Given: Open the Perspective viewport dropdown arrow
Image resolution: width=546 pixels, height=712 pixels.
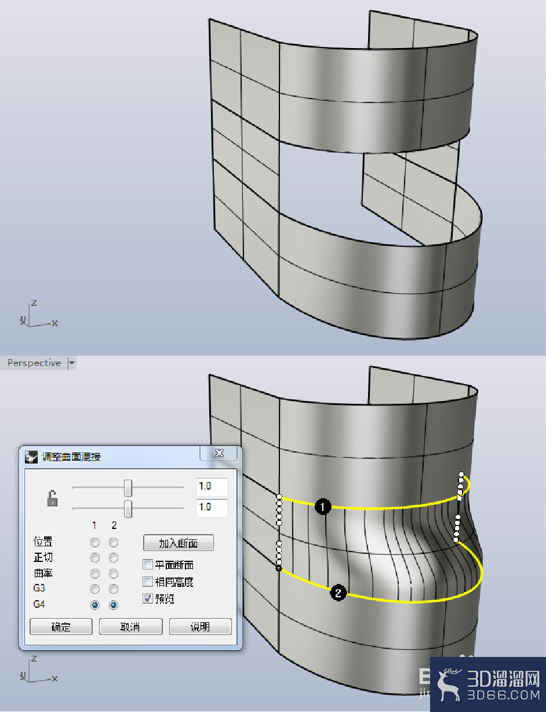Looking at the screenshot, I should (72, 363).
